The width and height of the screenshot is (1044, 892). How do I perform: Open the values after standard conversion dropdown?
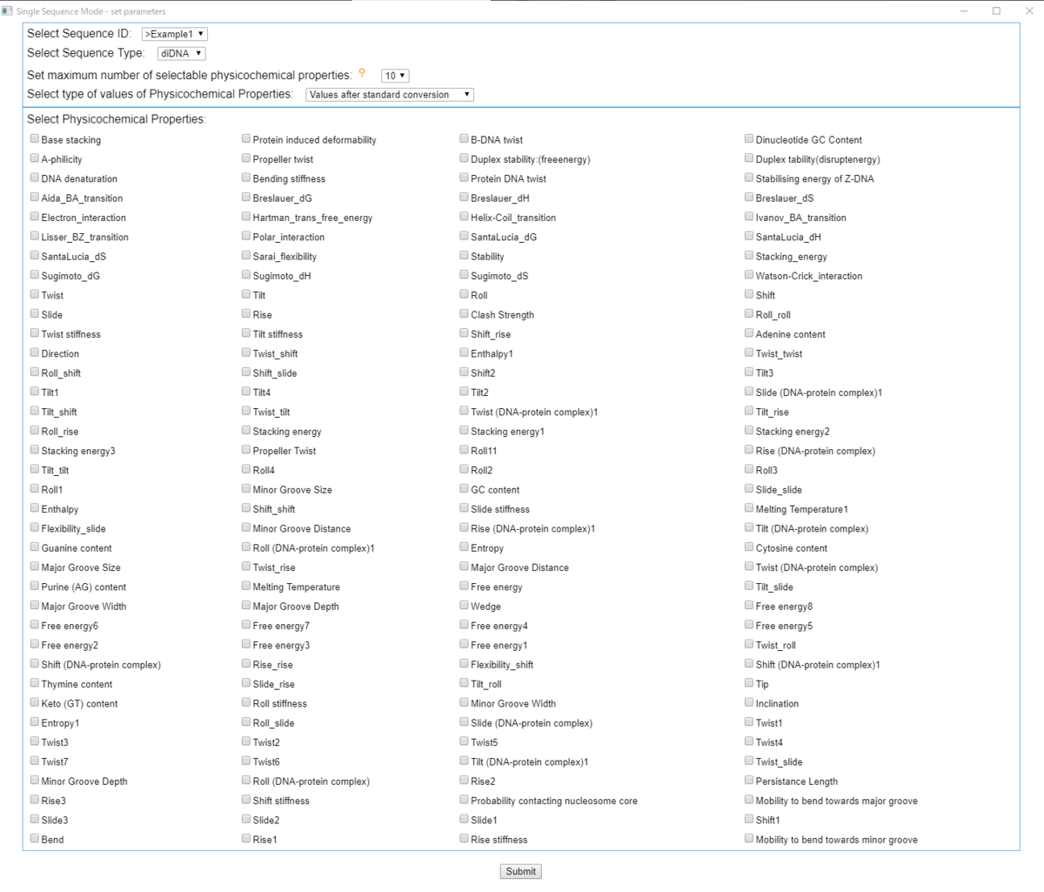[x=390, y=94]
